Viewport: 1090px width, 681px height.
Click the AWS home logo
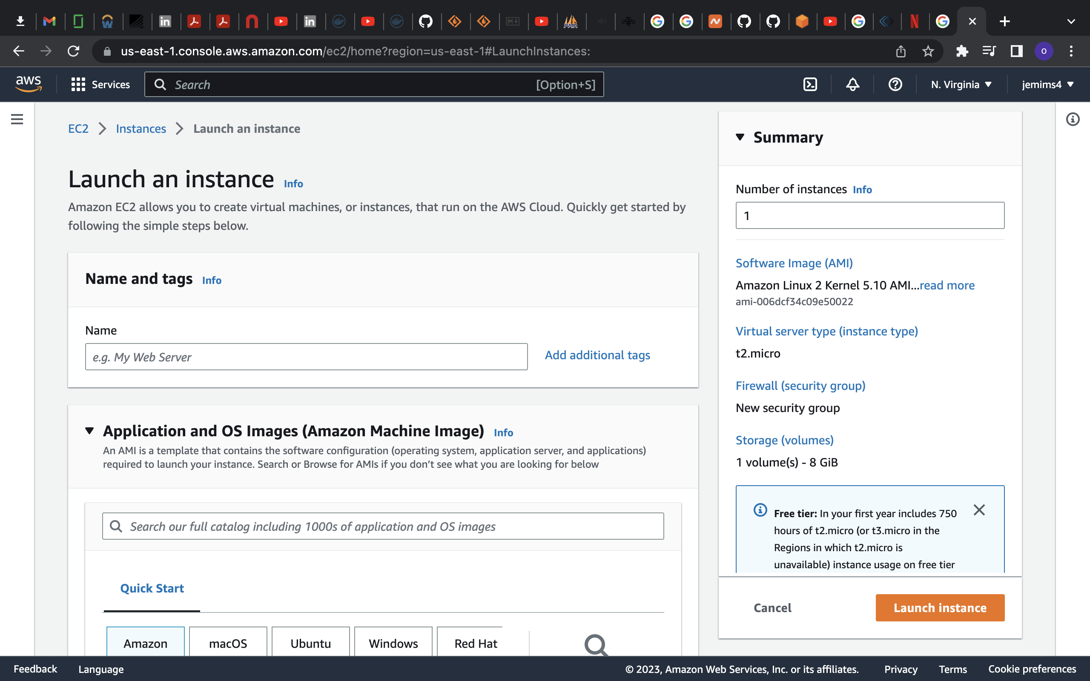[x=29, y=84]
